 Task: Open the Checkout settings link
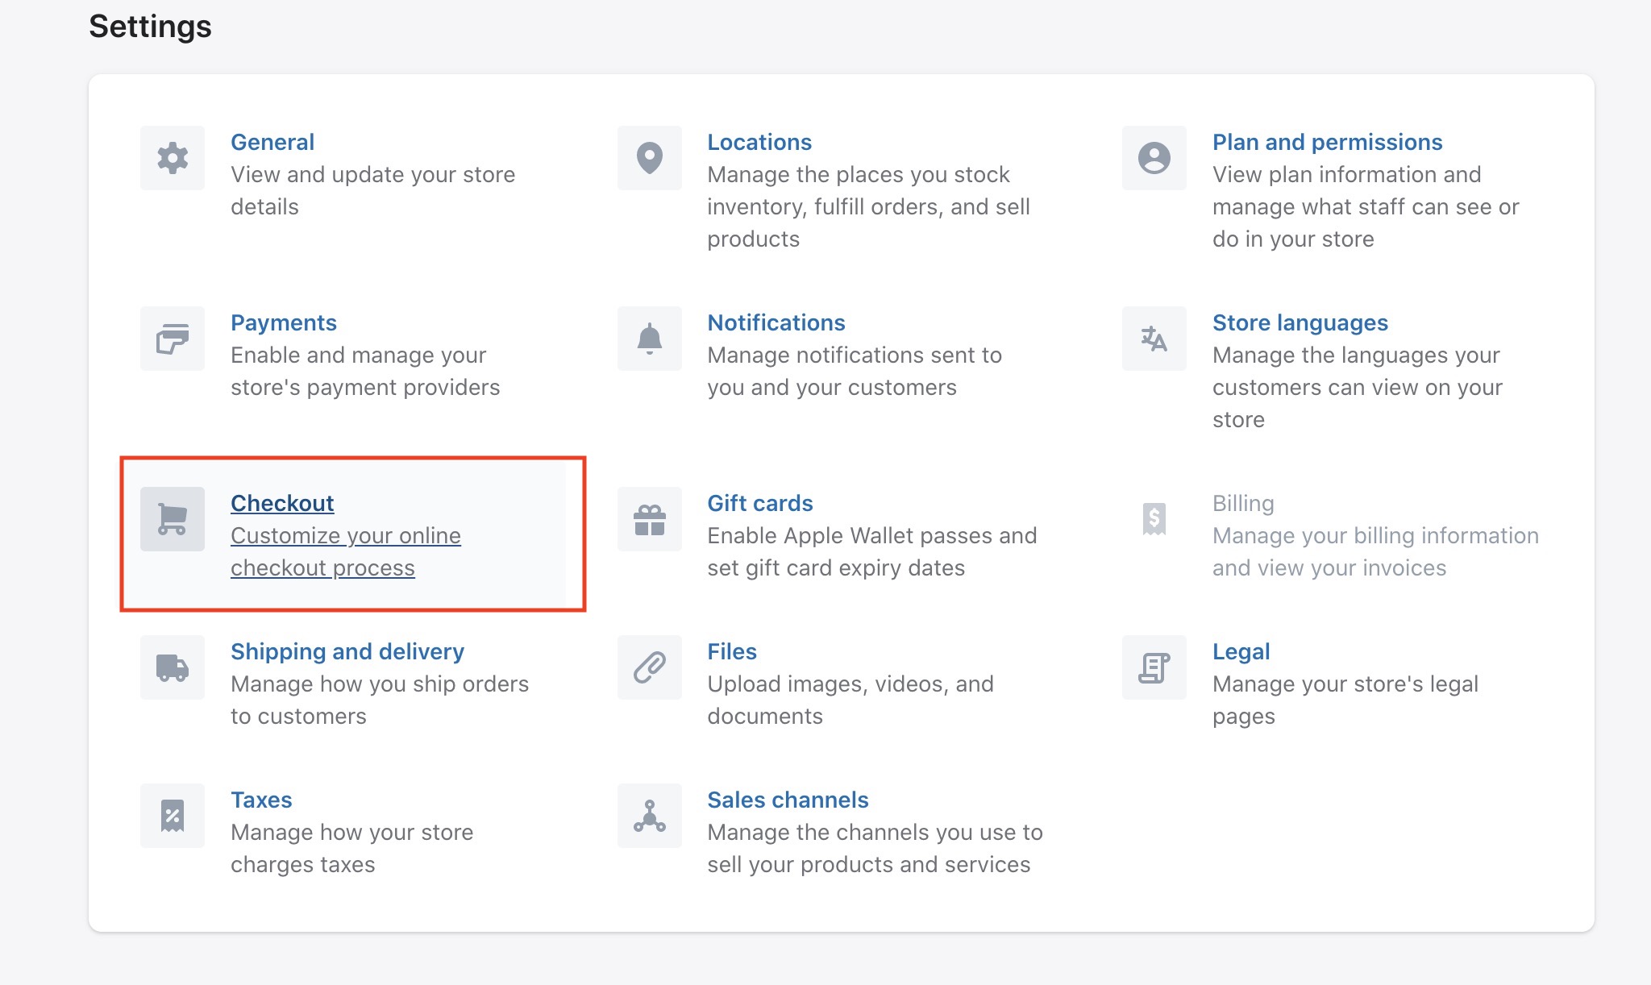(x=282, y=503)
